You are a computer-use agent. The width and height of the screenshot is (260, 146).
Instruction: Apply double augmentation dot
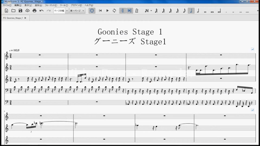(x=233, y=12)
